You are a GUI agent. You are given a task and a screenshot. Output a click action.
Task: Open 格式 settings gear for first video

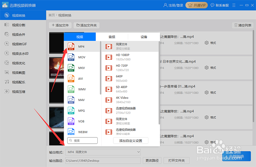[207, 43]
